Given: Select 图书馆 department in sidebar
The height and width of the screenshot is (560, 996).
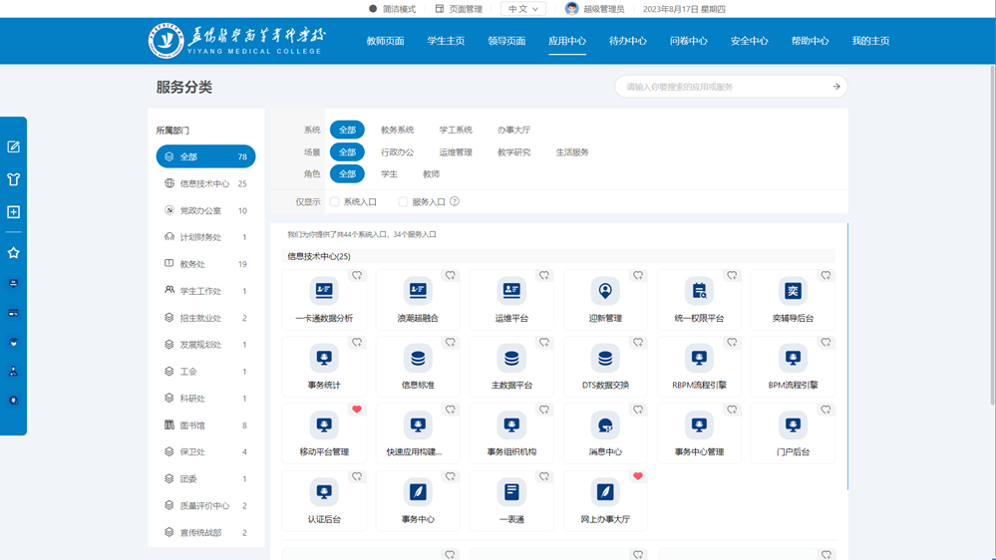Looking at the screenshot, I should 205,425.
